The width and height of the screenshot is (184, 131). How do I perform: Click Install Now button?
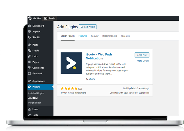click(x=142, y=55)
